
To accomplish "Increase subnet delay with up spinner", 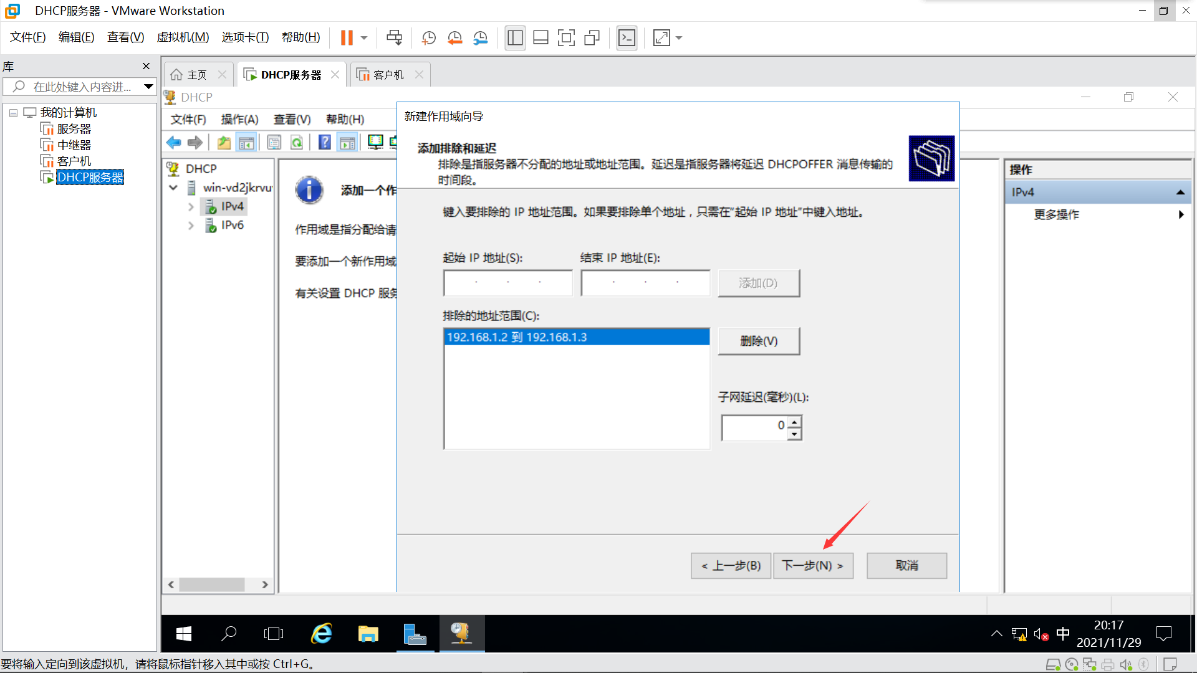I will [794, 422].
